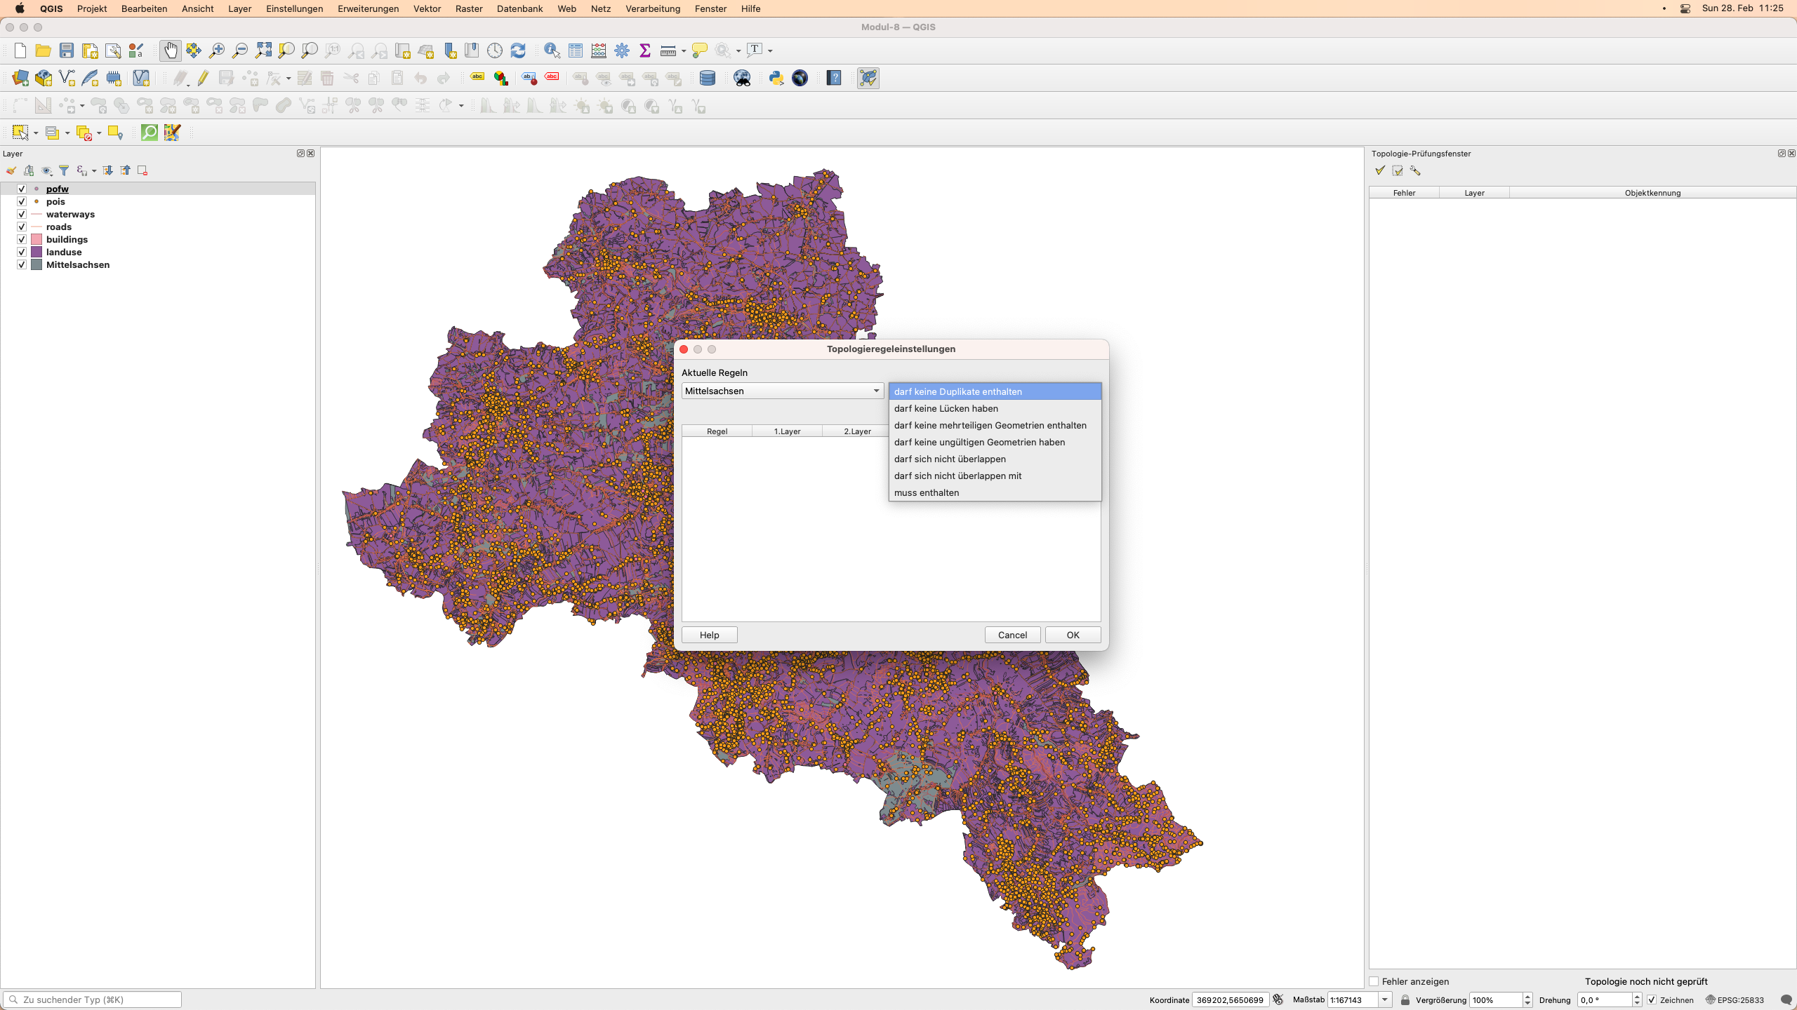Viewport: 1797px width, 1010px height.
Task: Expand the select features dropdown arrow
Action: [x=36, y=133]
